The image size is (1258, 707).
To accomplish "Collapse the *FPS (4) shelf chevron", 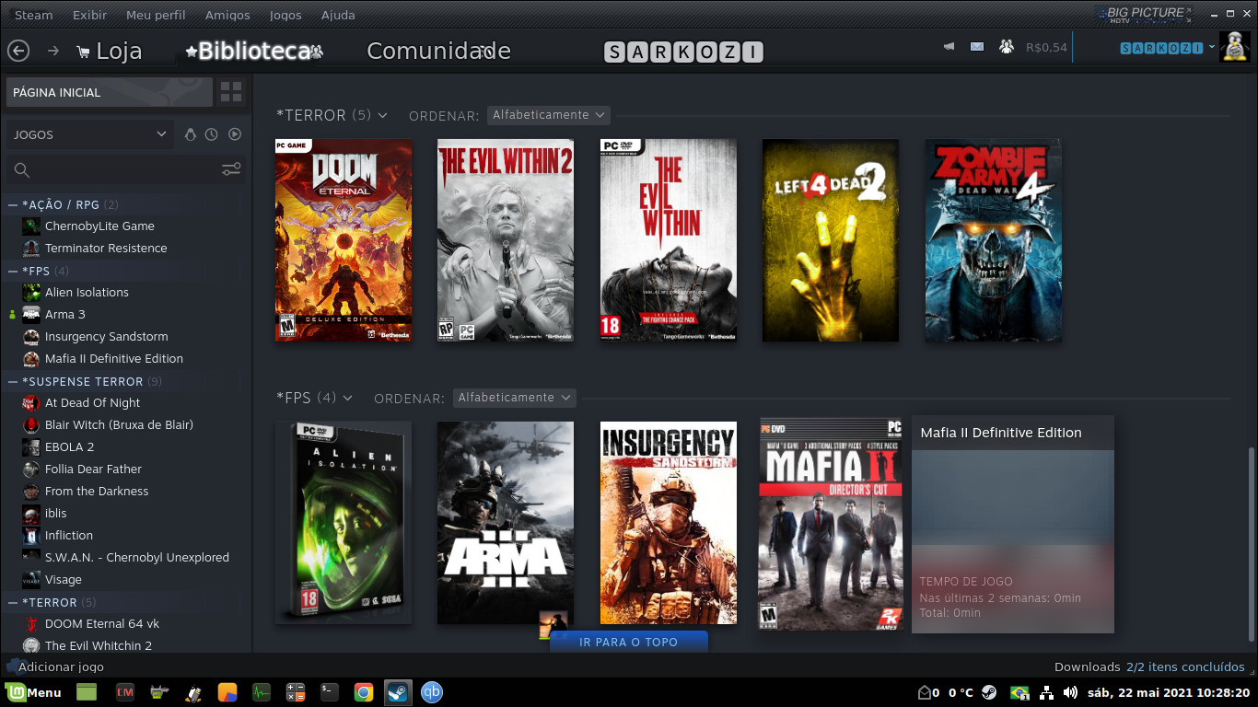I will (347, 398).
